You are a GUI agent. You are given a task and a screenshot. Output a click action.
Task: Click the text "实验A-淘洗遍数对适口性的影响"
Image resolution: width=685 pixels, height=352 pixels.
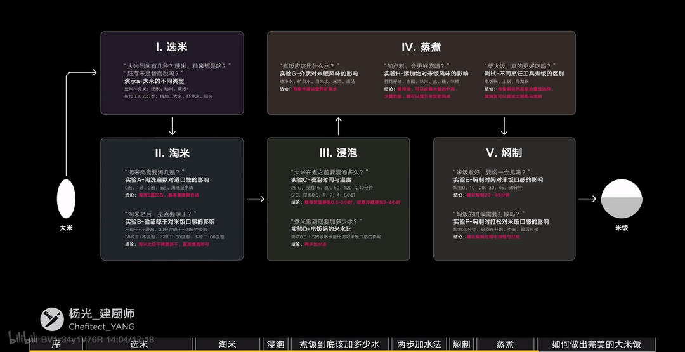coord(167,180)
